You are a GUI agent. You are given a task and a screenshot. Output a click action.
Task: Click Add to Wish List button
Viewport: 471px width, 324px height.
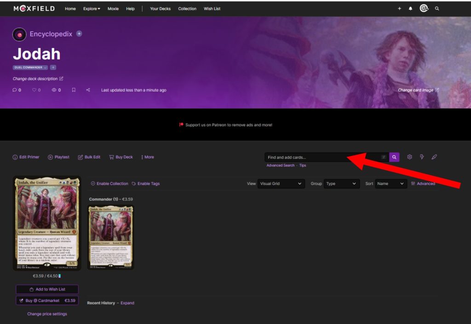point(47,289)
